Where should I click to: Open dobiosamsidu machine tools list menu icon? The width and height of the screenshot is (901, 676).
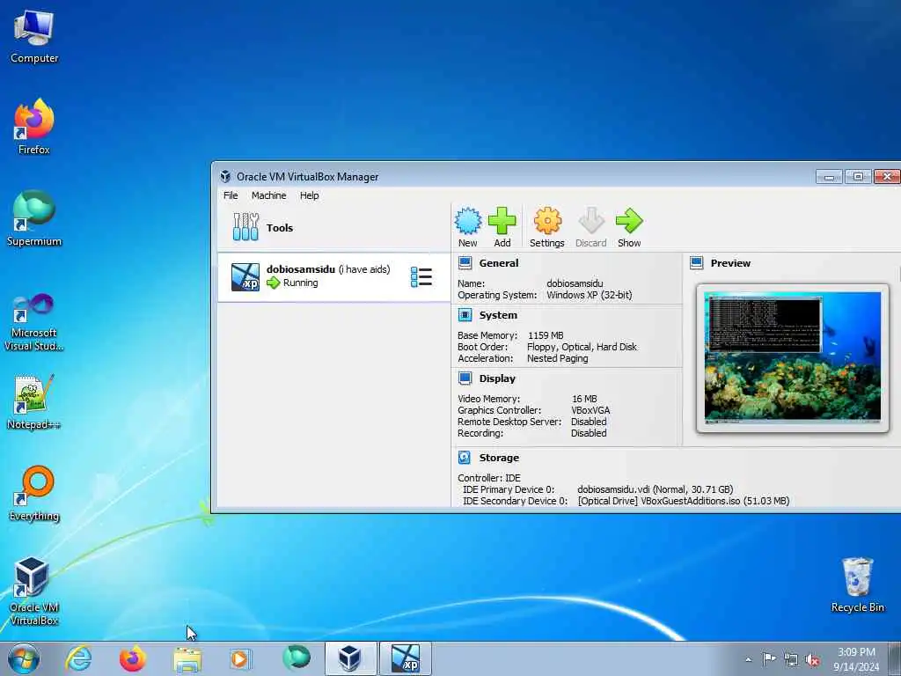tap(421, 276)
